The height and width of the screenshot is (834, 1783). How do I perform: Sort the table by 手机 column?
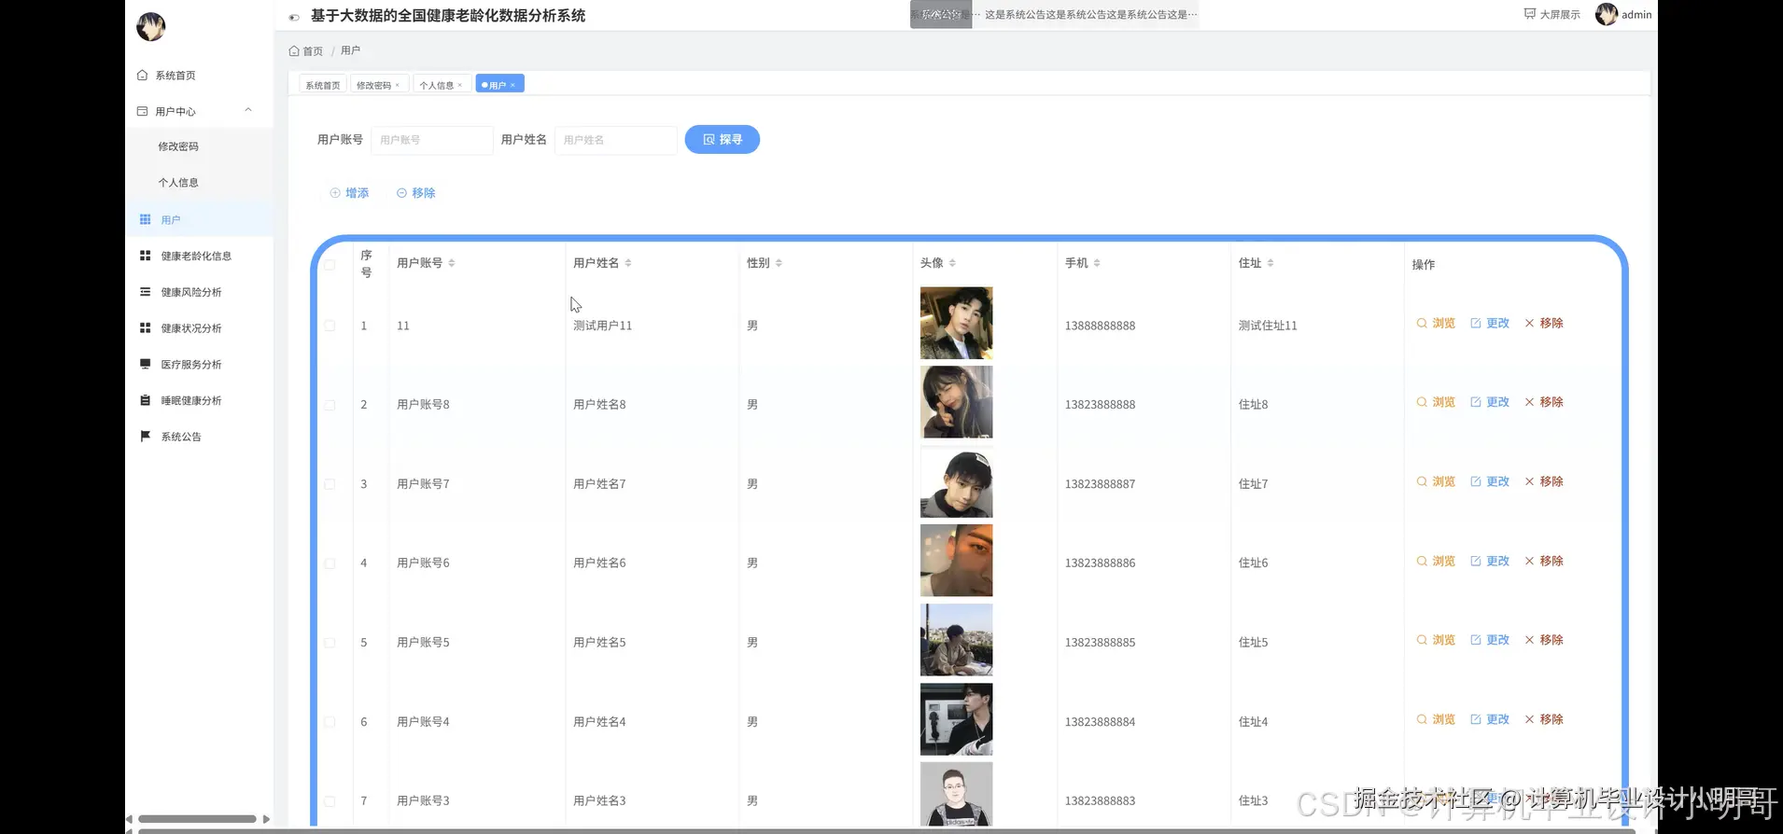tap(1097, 263)
